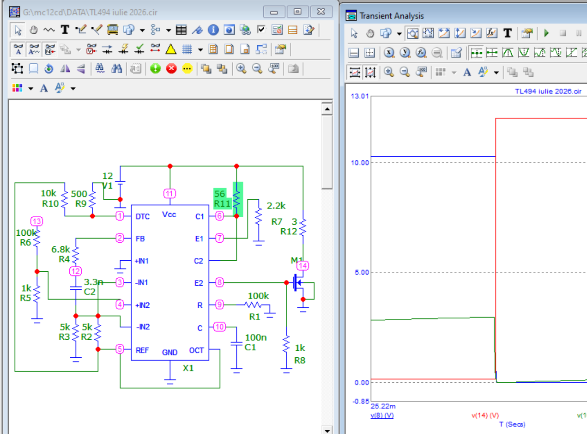The image size is (587, 434).
Task: Expand dropdown arrow next to the color palette
Action: click(30, 88)
